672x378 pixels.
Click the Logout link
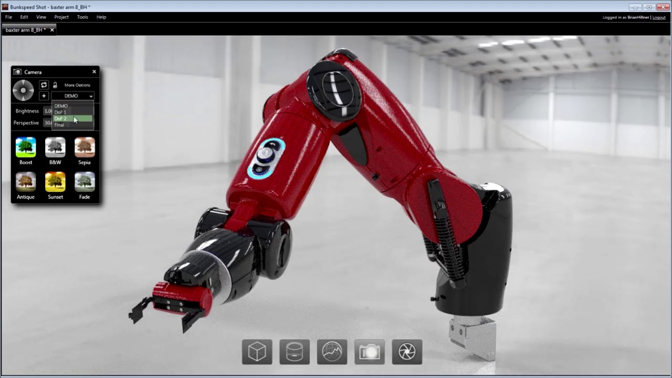659,17
